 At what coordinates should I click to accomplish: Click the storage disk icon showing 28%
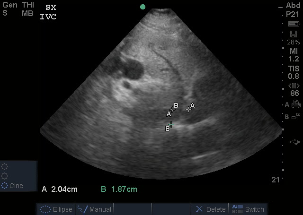pos(293,34)
